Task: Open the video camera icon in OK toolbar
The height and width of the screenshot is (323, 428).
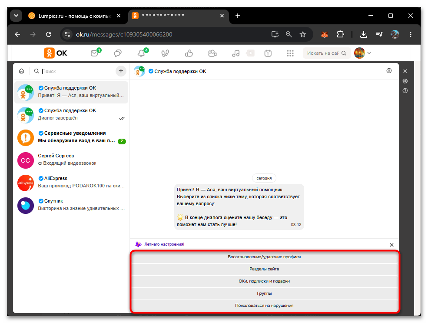Action: tap(212, 53)
